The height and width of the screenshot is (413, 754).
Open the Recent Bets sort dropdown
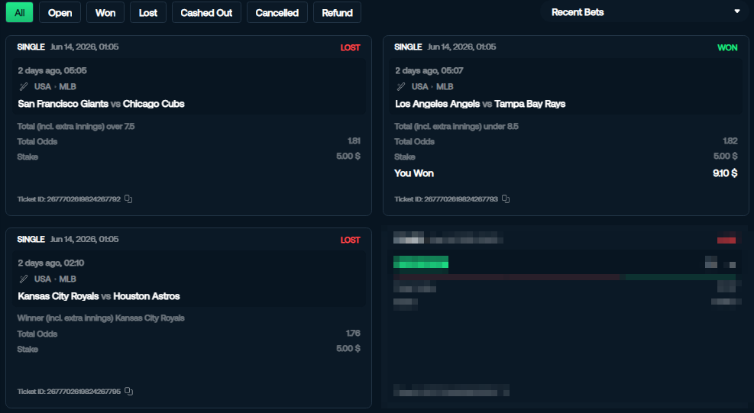point(643,12)
